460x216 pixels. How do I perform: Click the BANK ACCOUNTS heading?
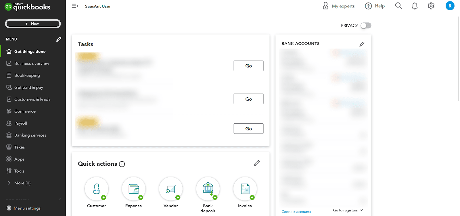pyautogui.click(x=300, y=44)
